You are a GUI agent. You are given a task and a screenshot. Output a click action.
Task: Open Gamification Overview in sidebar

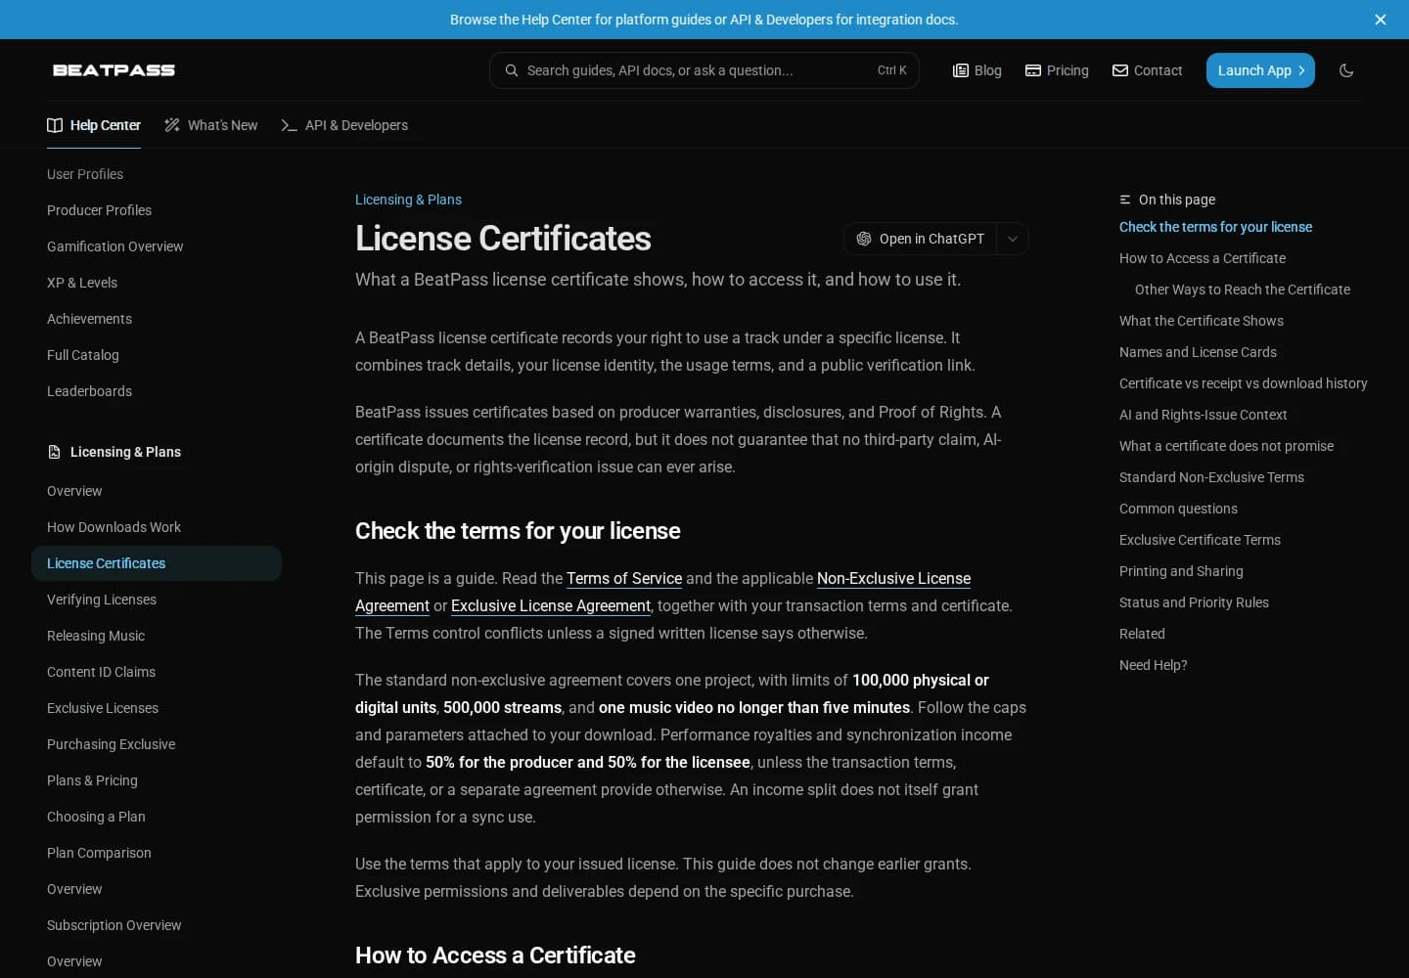[x=115, y=246]
